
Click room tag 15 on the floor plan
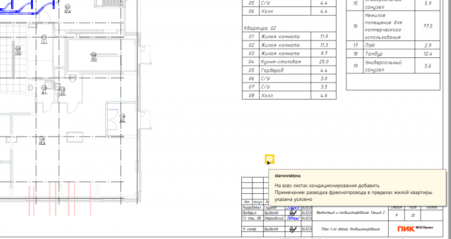pos(63,91)
